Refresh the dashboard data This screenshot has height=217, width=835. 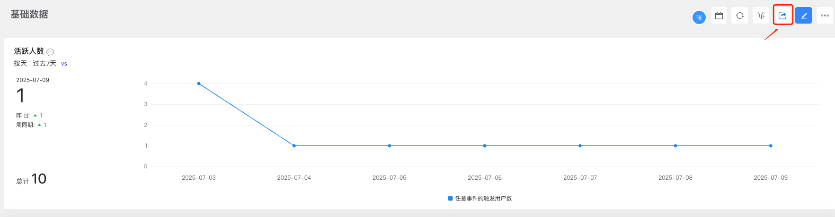point(740,16)
